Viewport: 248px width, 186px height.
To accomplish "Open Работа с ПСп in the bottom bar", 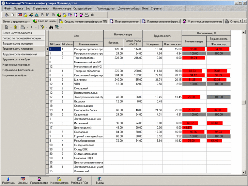I will click(x=79, y=181).
